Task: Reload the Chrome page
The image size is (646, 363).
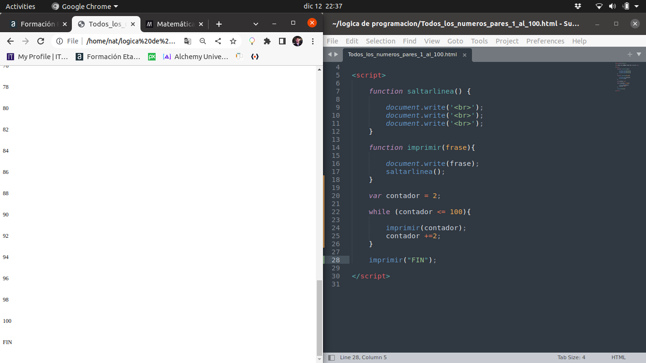Action: [41, 41]
